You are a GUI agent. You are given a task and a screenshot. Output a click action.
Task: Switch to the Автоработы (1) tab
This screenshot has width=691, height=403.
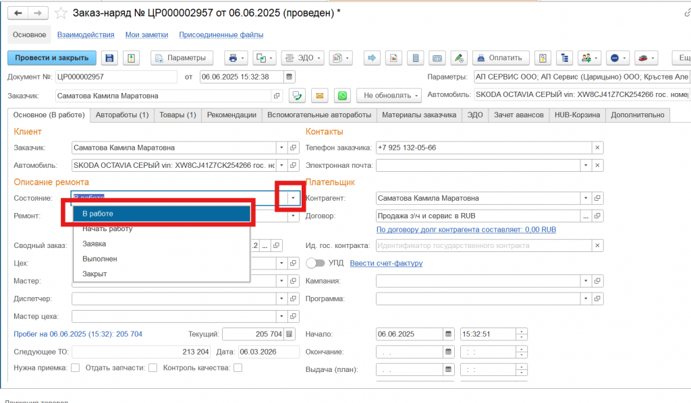122,115
